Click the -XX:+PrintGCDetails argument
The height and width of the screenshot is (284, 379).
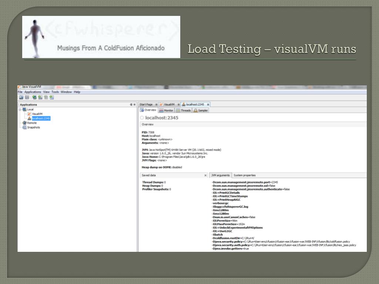pos(226,193)
